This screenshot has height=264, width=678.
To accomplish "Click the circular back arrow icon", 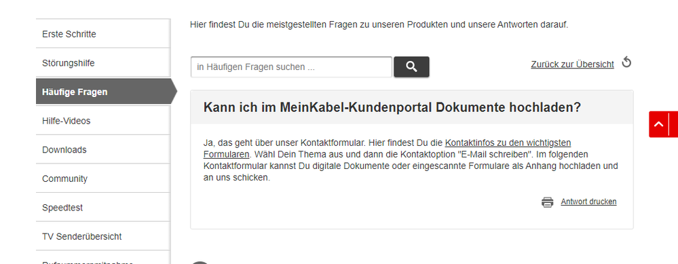I will [x=626, y=62].
